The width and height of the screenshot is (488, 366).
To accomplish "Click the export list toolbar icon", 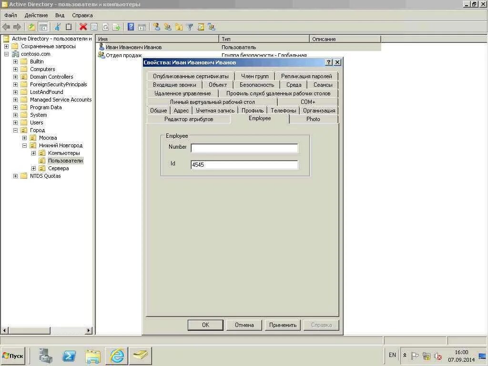I will 117,27.
